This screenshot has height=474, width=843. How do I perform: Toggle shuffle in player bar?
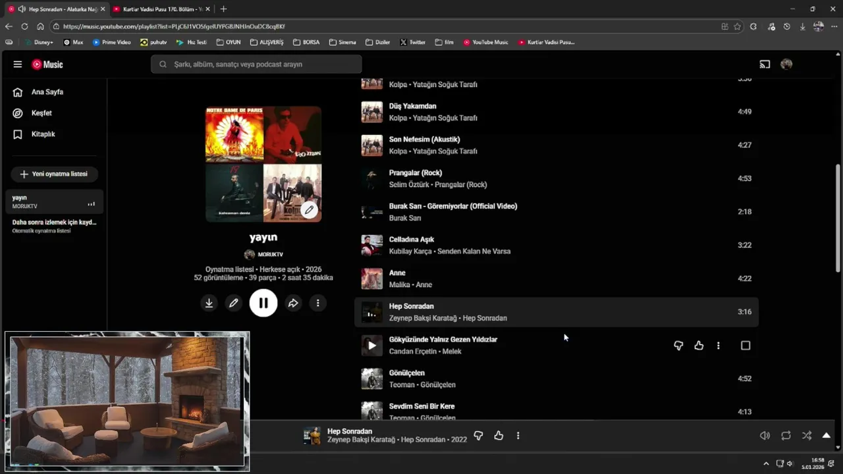tap(807, 436)
